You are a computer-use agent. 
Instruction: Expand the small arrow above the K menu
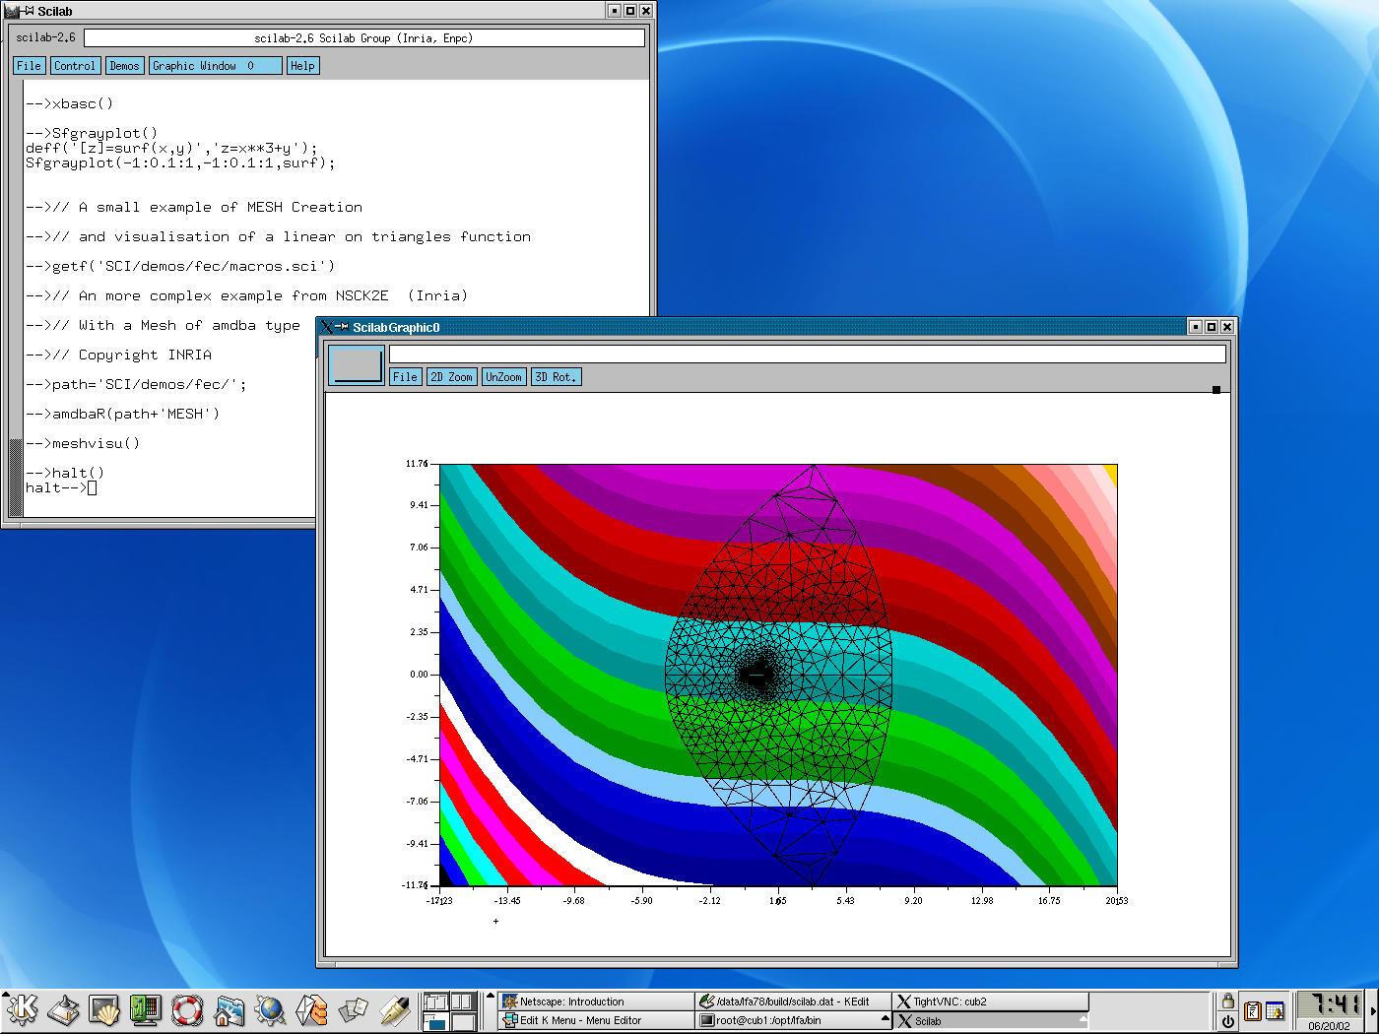point(7,994)
